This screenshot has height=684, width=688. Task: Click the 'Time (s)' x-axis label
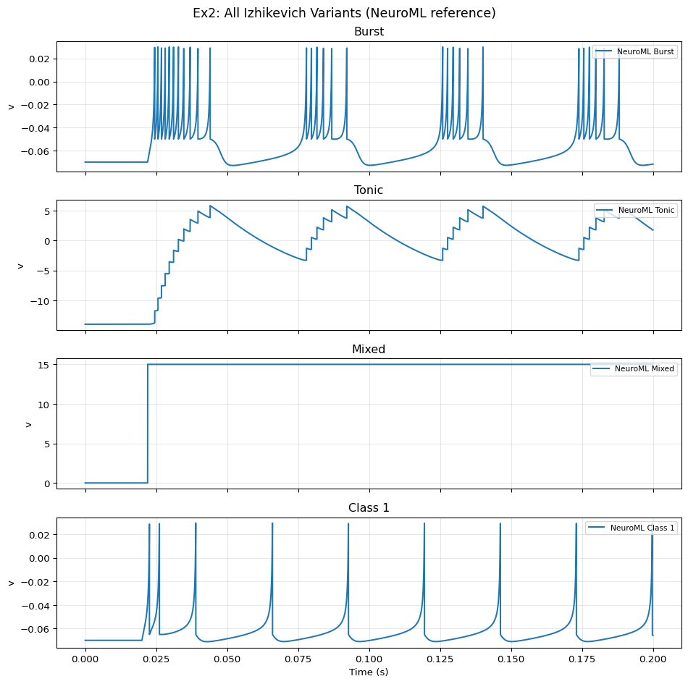click(x=369, y=672)
